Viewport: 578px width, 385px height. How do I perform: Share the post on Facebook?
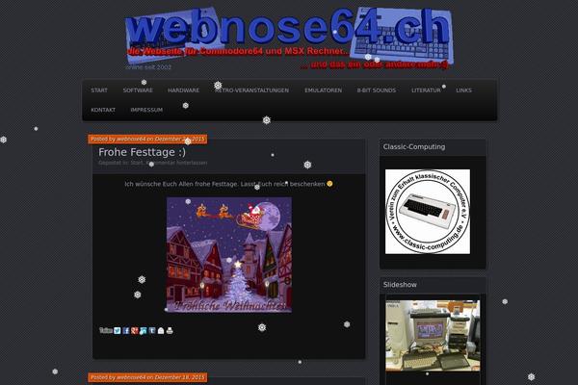[x=126, y=330]
